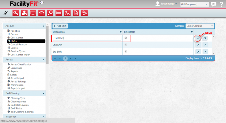226x123 pixels.
Task: Toggle Selectable checkbox for 3rd Shift
Action: coord(126,51)
